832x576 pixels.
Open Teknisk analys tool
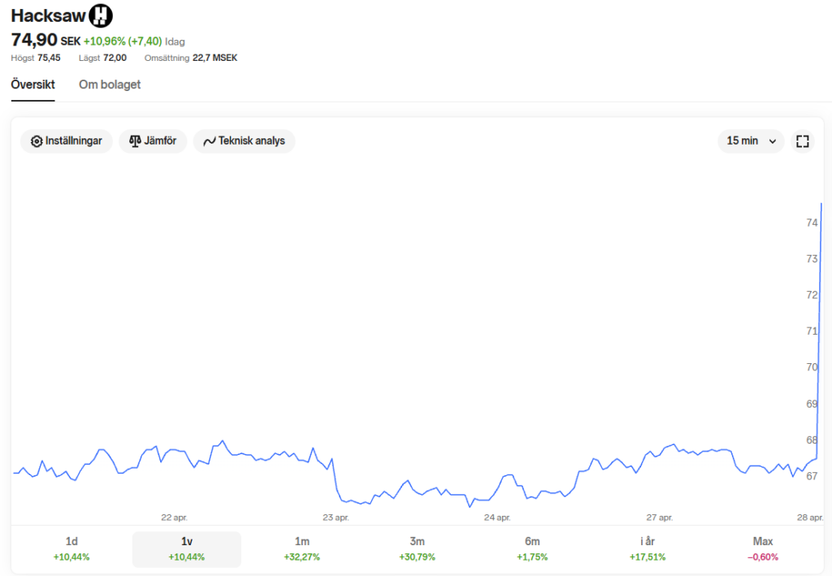tap(244, 141)
